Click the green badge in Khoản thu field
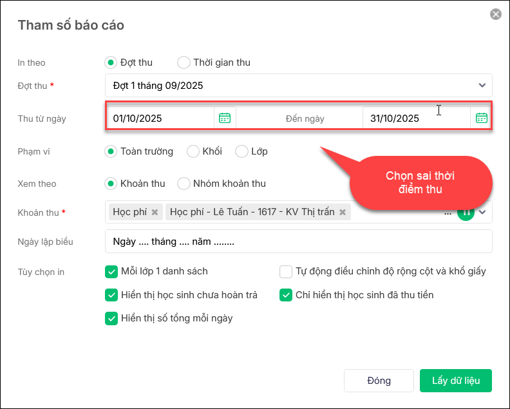Screen dimensions: 510x409 click(x=466, y=212)
